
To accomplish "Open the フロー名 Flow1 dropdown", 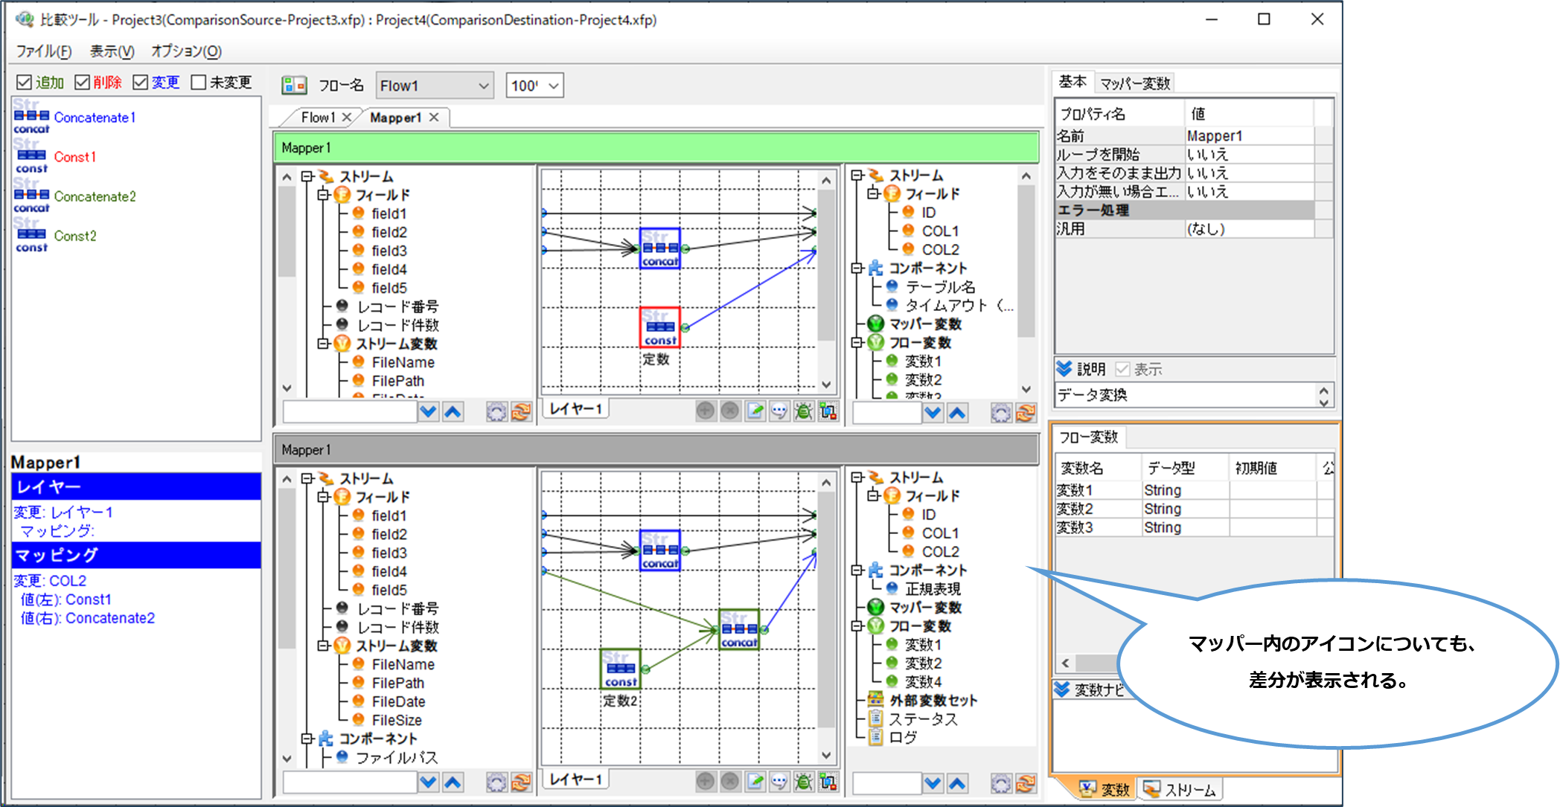I will (483, 86).
